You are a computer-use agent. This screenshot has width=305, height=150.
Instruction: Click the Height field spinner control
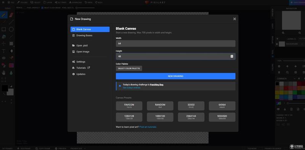[232, 56]
